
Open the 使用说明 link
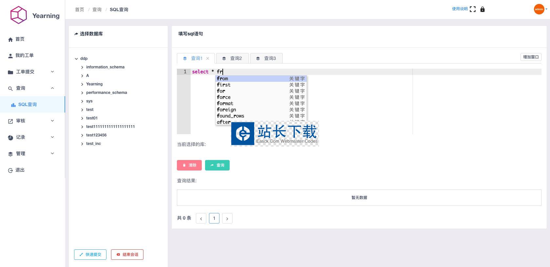click(460, 9)
